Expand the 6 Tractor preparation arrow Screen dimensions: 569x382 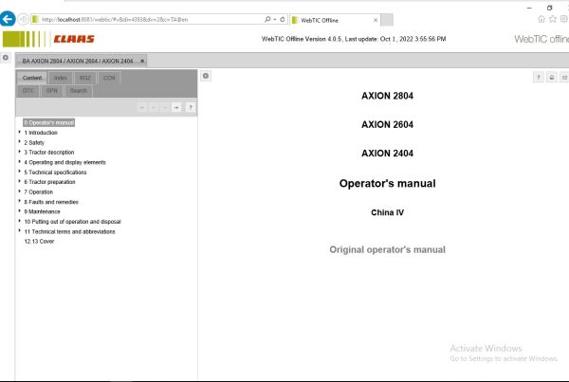coord(20,181)
